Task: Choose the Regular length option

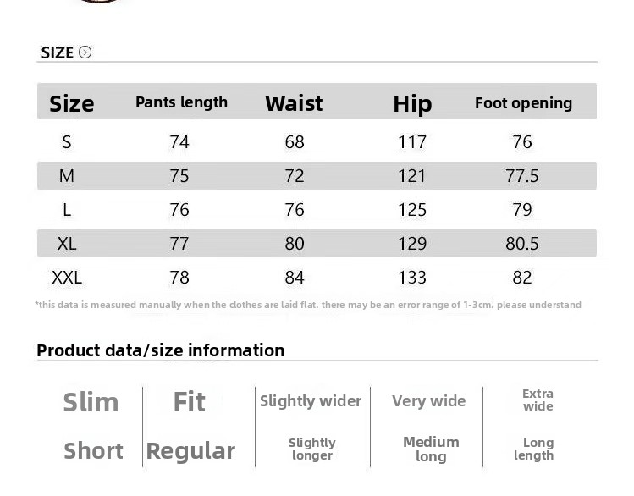Action: click(190, 451)
